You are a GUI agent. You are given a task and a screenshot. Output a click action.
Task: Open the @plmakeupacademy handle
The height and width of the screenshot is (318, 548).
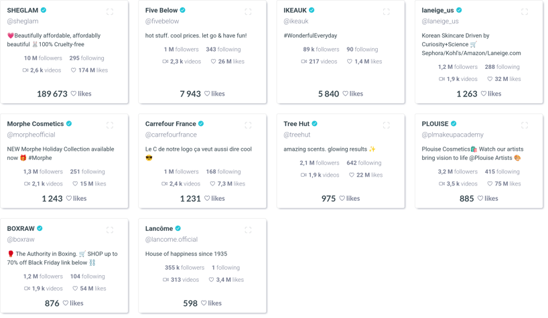(x=452, y=135)
